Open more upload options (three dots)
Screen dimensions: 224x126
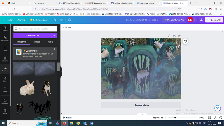coord(54,36)
